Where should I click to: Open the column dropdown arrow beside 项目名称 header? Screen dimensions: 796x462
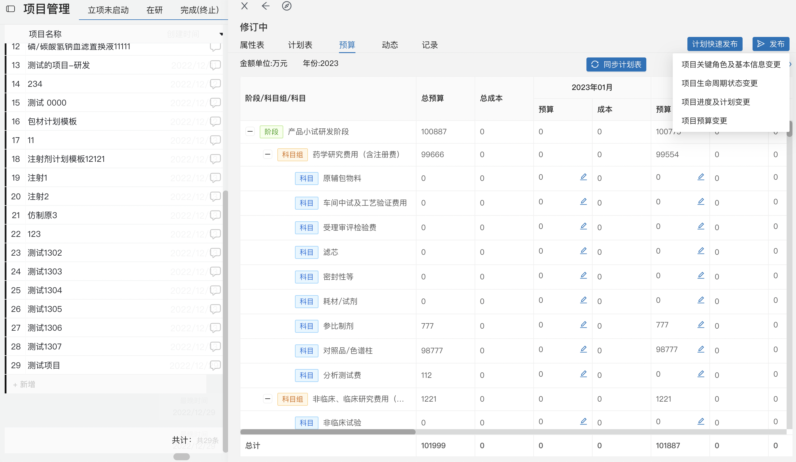coord(221,34)
